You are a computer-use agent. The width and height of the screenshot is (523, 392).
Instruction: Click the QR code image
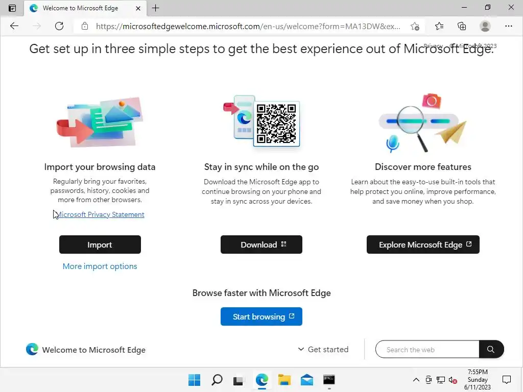(276, 124)
